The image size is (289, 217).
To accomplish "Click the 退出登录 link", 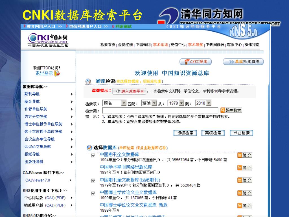I will point(44,73).
